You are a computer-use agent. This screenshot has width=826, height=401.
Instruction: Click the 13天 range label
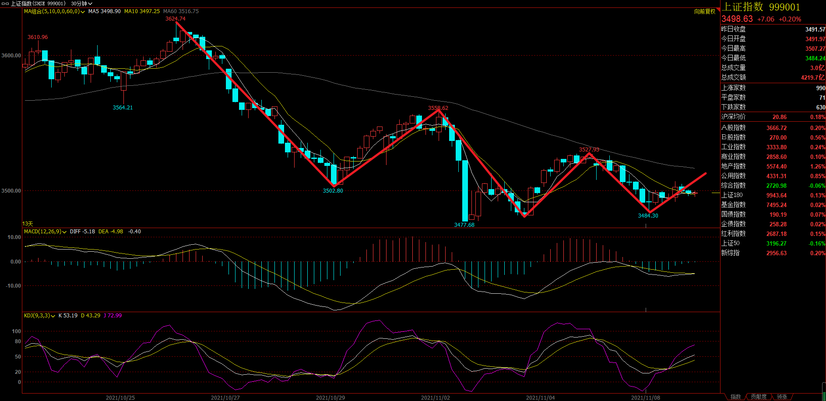[x=28, y=224]
